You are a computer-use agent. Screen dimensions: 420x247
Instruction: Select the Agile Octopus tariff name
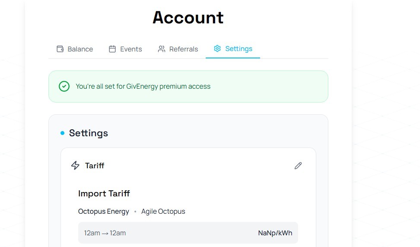point(163,212)
